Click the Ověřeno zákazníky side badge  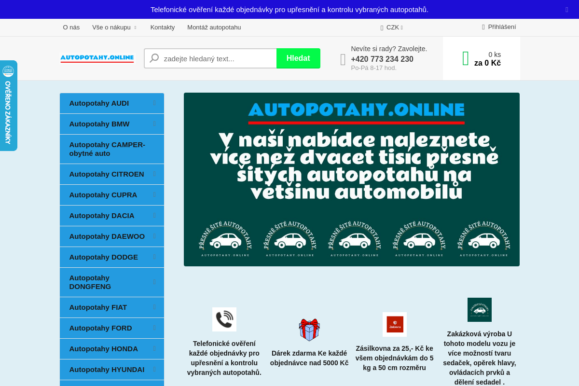[x=8, y=105]
